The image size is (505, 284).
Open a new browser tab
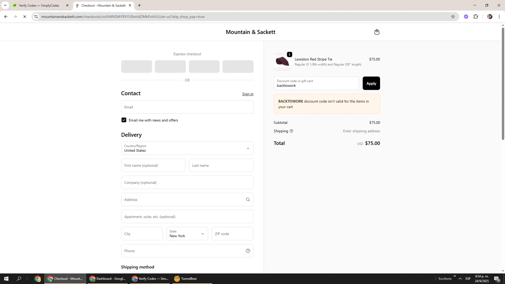click(x=139, y=5)
